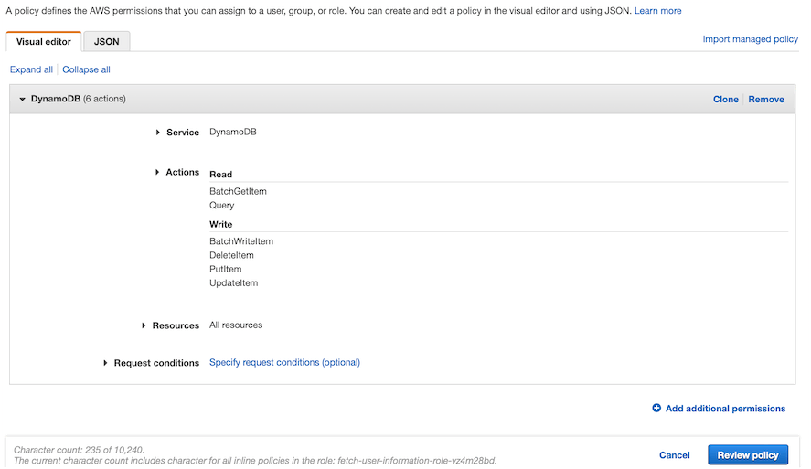Viewport: 811px width, 469px height.
Task: Expand the Service section triangle
Action: (x=158, y=133)
